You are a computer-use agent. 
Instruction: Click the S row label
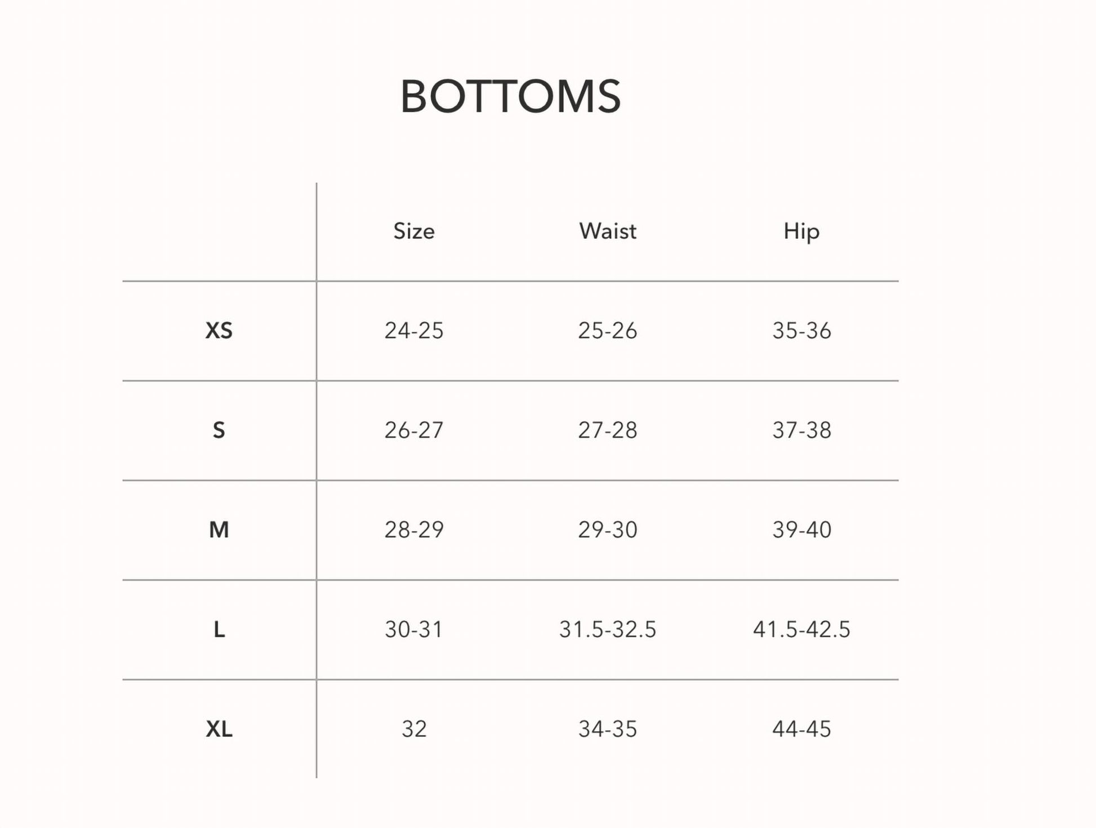219,430
